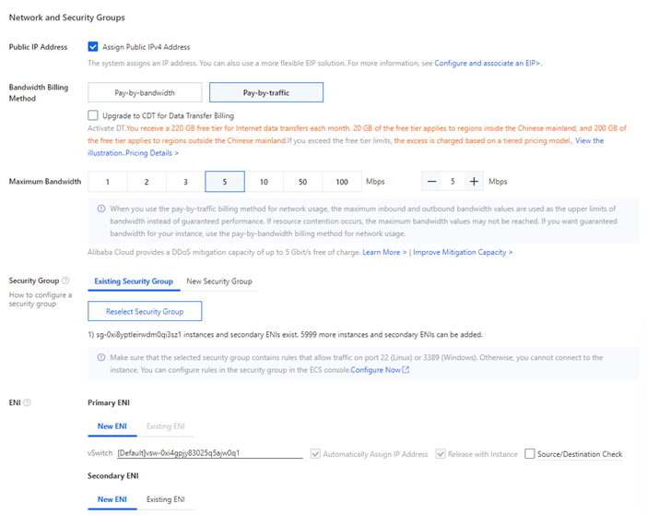This screenshot has height=515, width=647.
Task: Choose 10 Mbps maximum bandwidth
Action: 264,182
